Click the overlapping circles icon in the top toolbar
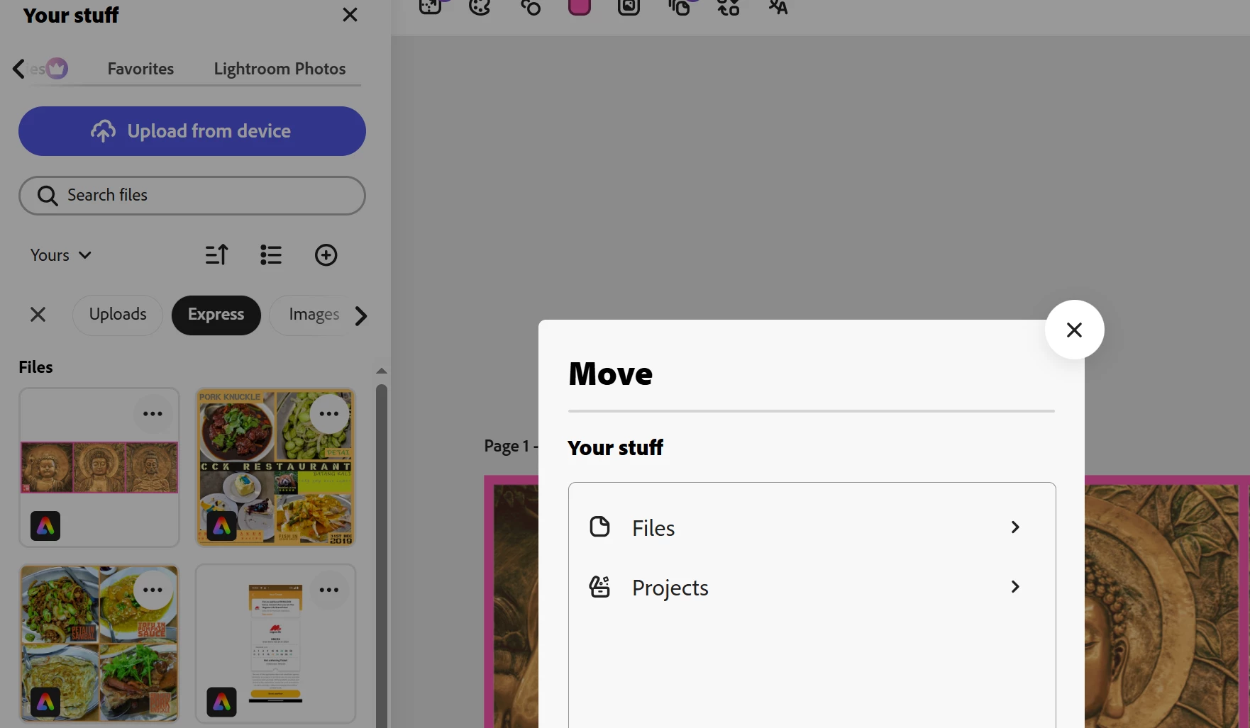This screenshot has width=1250, height=728. click(530, 7)
